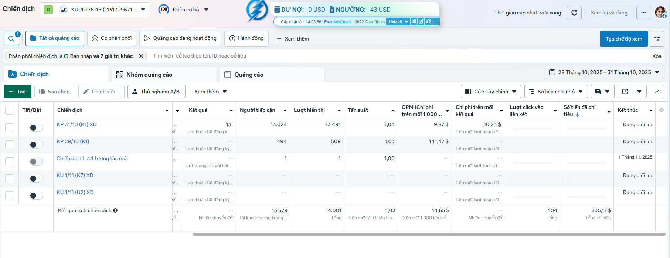The height and width of the screenshot is (258, 670).
Task: Open the export share icon button
Action: [625, 92]
